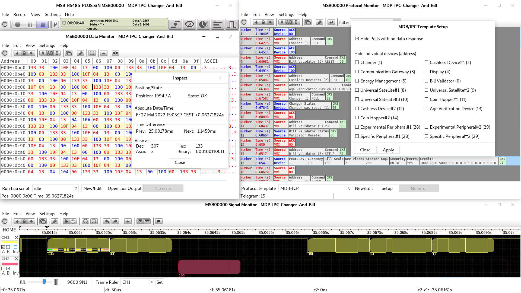Click the hexagon X icon in main toolbar
521x293 pixels.
tap(189, 24)
